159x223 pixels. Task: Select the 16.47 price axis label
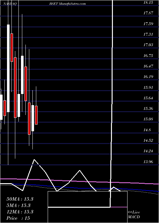(148, 66)
